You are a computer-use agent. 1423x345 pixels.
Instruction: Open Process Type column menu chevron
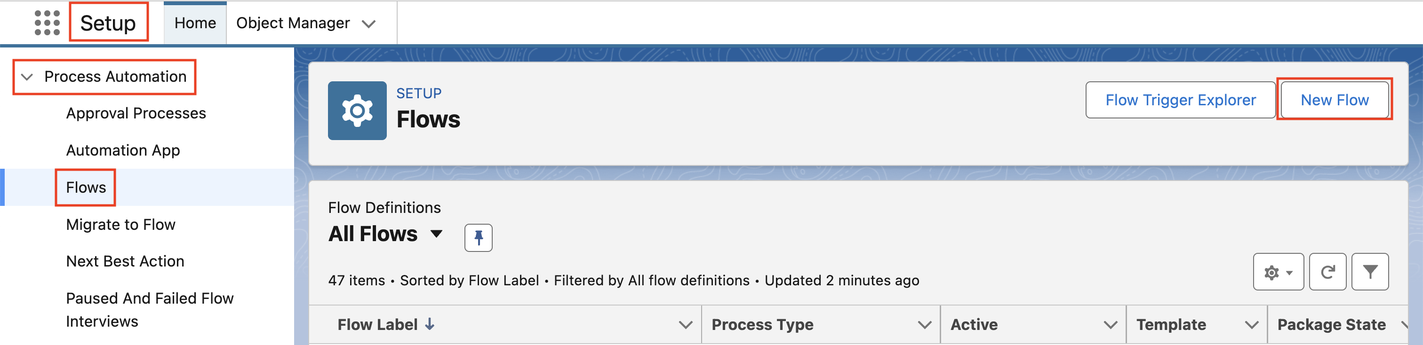924,325
